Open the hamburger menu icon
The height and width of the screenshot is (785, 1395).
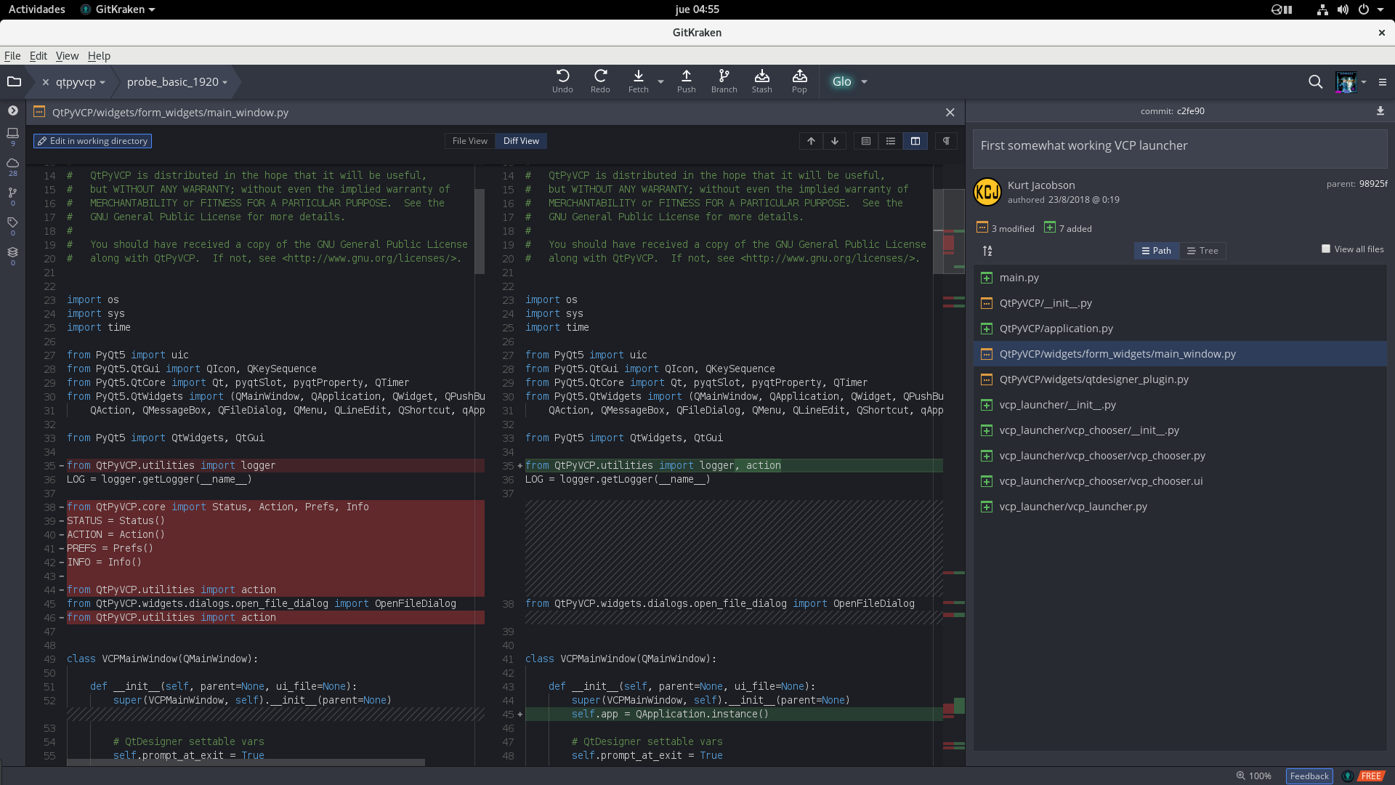click(1383, 82)
